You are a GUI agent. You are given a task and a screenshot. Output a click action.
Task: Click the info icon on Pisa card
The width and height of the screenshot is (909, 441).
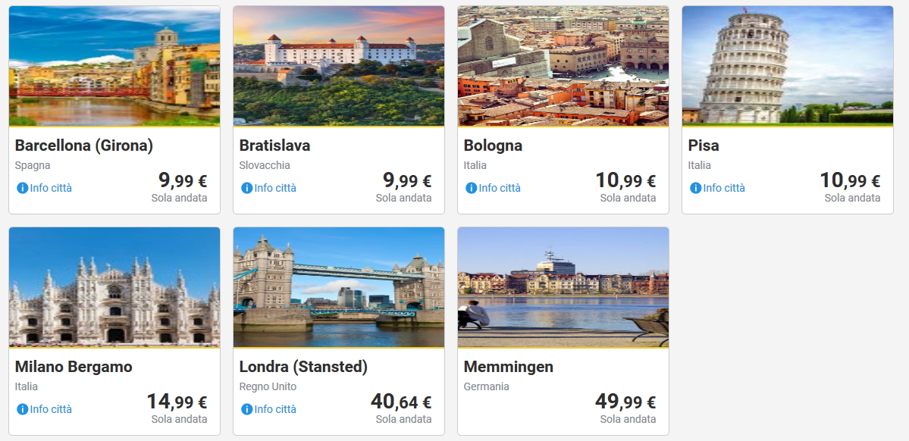click(695, 188)
